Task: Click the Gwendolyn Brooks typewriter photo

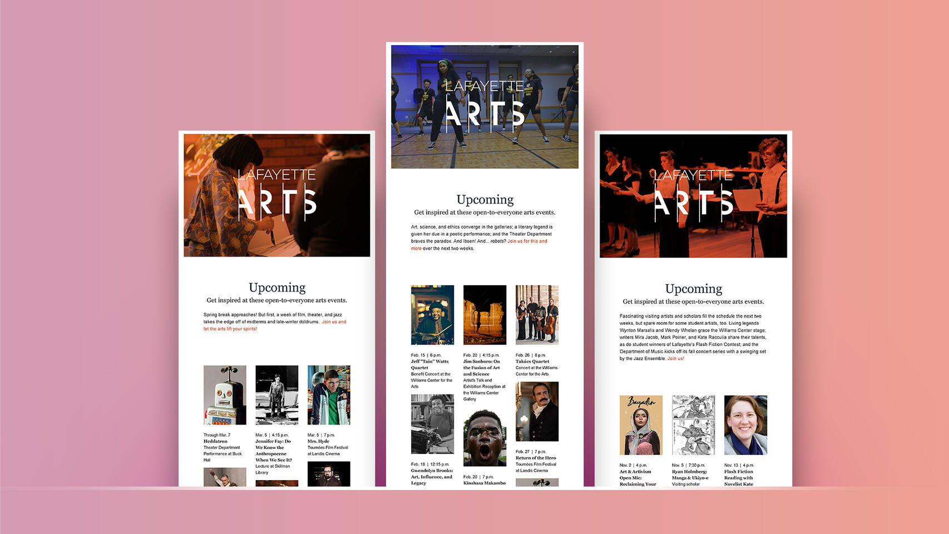Action: click(432, 424)
